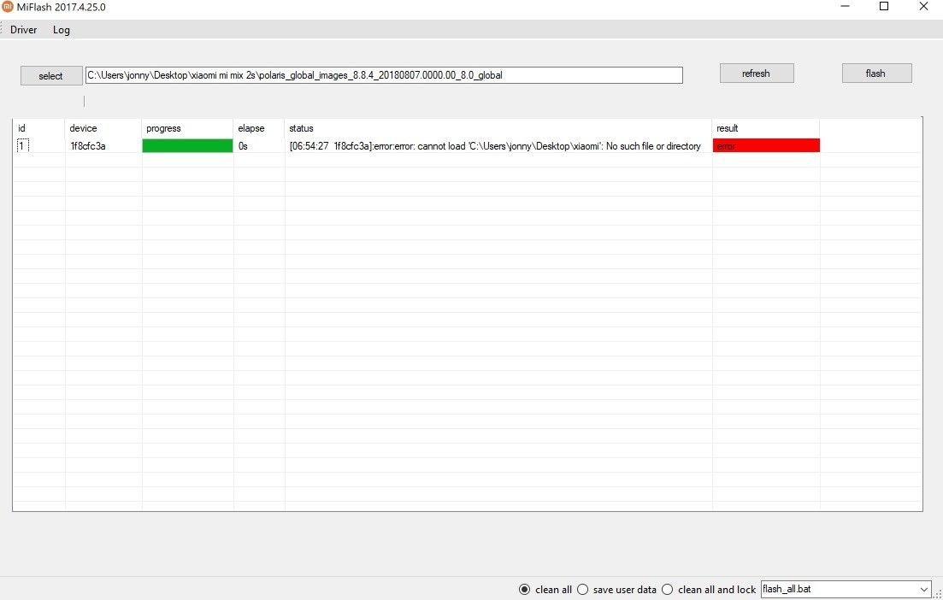This screenshot has width=943, height=600.
Task: Select the row id cell '1'
Action: [x=23, y=146]
